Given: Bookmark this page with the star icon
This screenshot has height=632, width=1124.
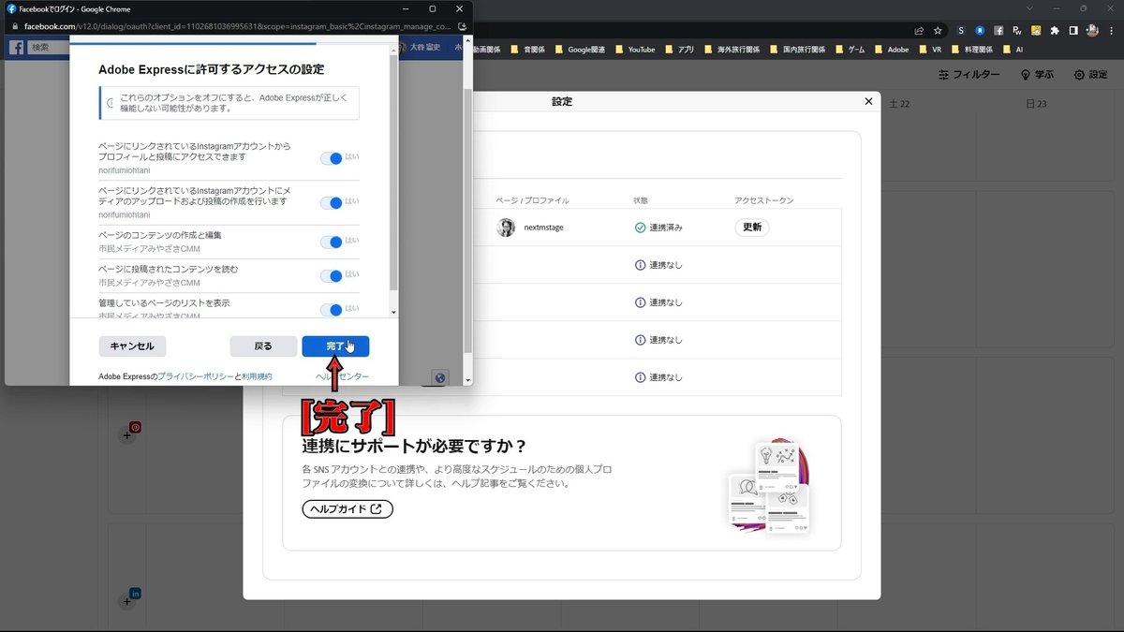Looking at the screenshot, I should (x=938, y=30).
